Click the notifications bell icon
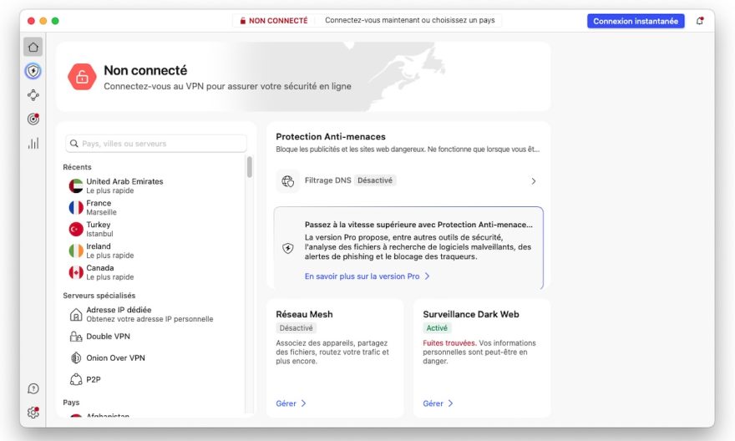The width and height of the screenshot is (735, 441). [700, 21]
